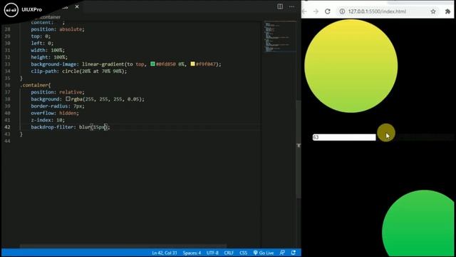Click the yellow #f9f047 color swatch
This screenshot has height=257, width=456.
point(192,64)
